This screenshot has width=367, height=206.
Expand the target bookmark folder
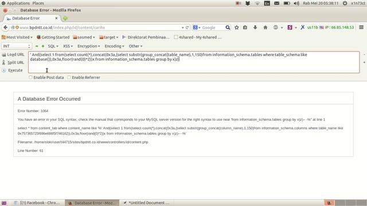point(109,37)
